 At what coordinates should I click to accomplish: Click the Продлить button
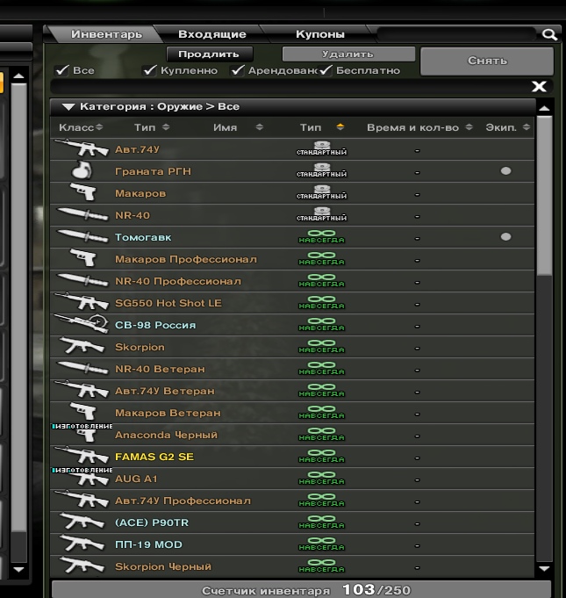209,54
